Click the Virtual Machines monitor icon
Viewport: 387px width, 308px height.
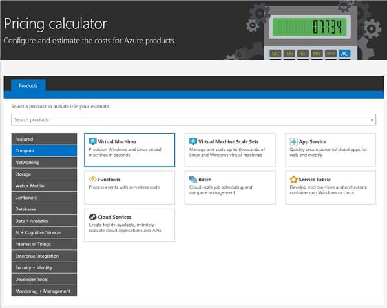tap(92, 141)
